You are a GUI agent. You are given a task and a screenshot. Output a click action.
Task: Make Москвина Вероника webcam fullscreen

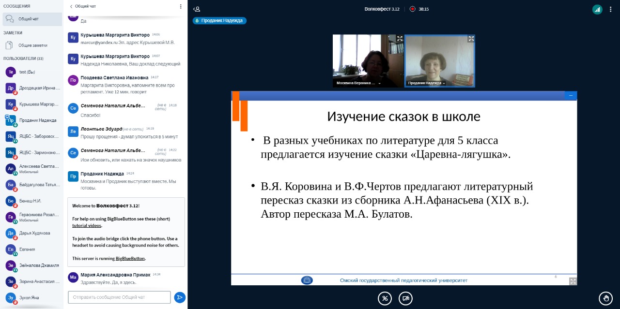pos(400,39)
